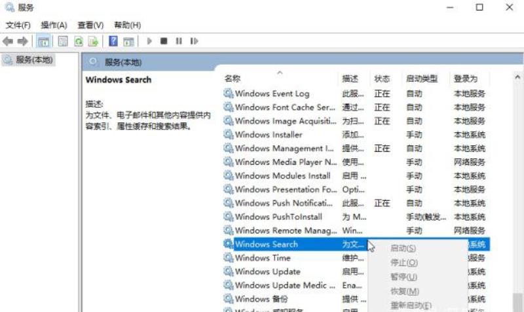The height and width of the screenshot is (312, 524).
Task: Select the Windows Modules Install row
Action: [356, 176]
